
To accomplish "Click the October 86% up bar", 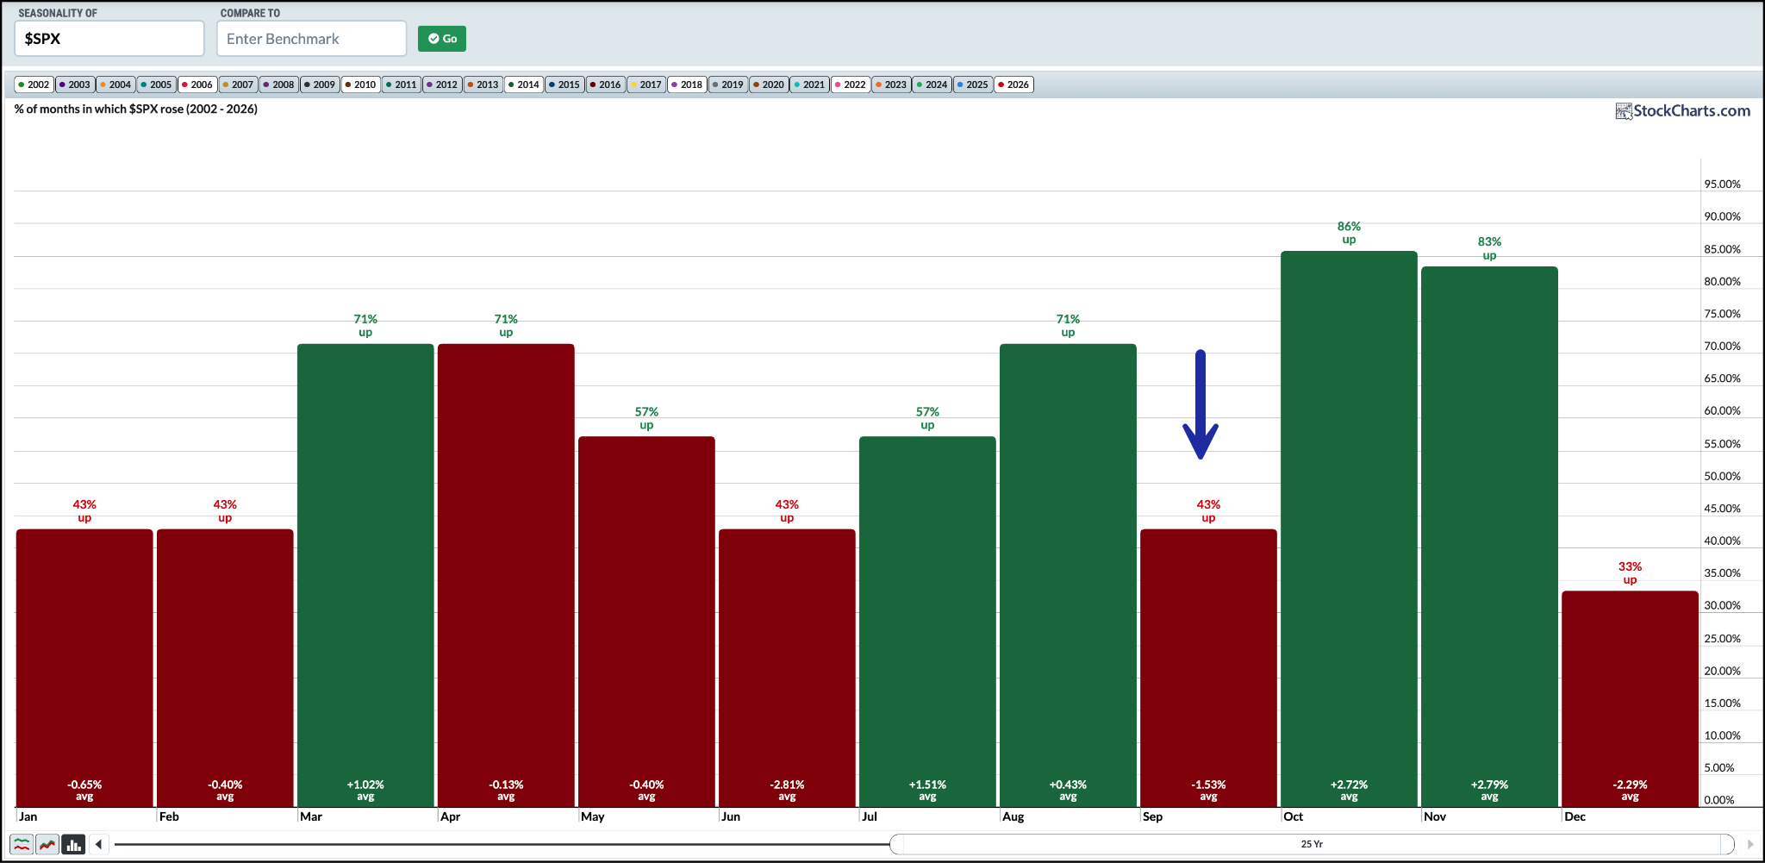I will (x=1349, y=528).
